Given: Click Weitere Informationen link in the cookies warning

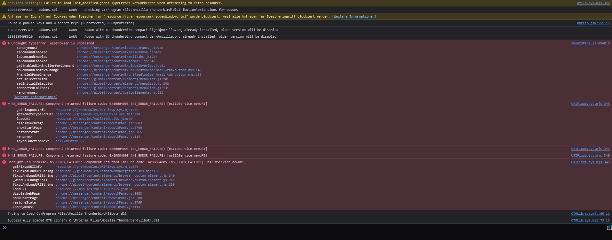Looking at the screenshot, I should coord(354,16).
